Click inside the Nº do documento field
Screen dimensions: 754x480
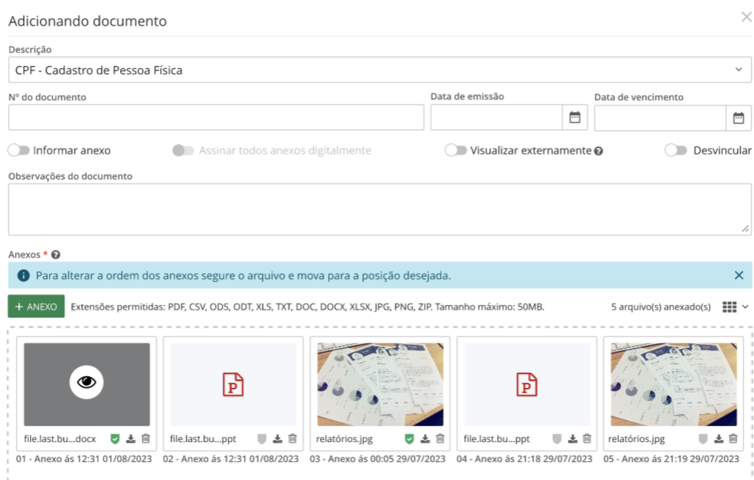pos(212,117)
